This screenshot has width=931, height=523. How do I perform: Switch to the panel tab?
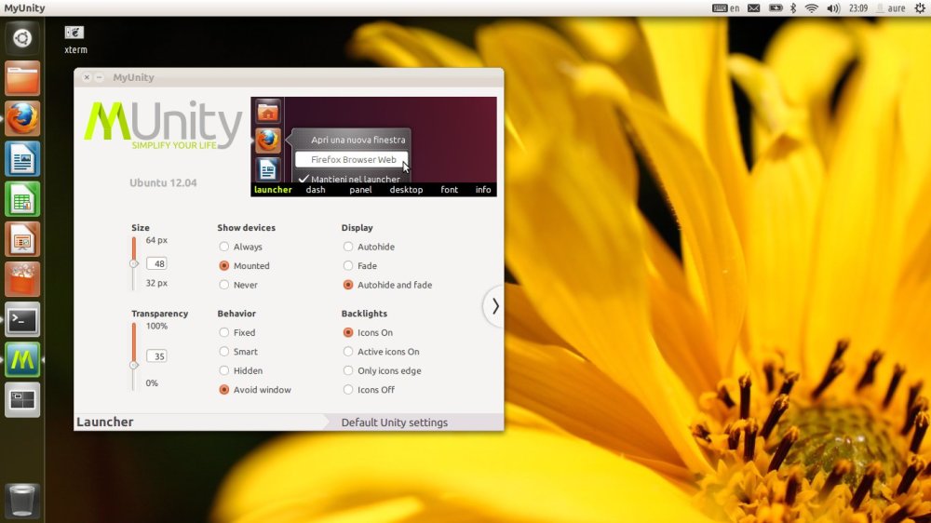(360, 190)
